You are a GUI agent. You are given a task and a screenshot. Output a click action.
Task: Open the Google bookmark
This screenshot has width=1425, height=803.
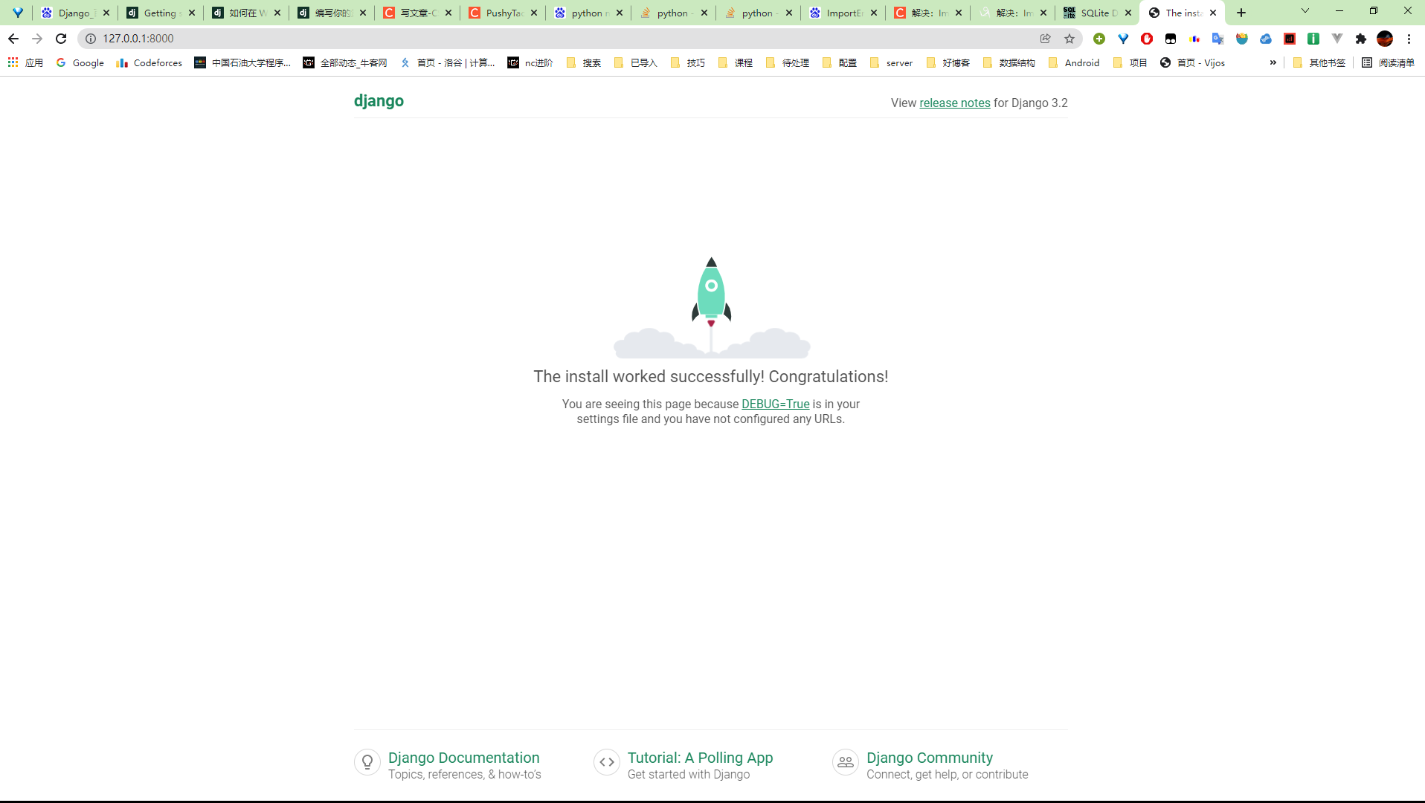pos(80,63)
